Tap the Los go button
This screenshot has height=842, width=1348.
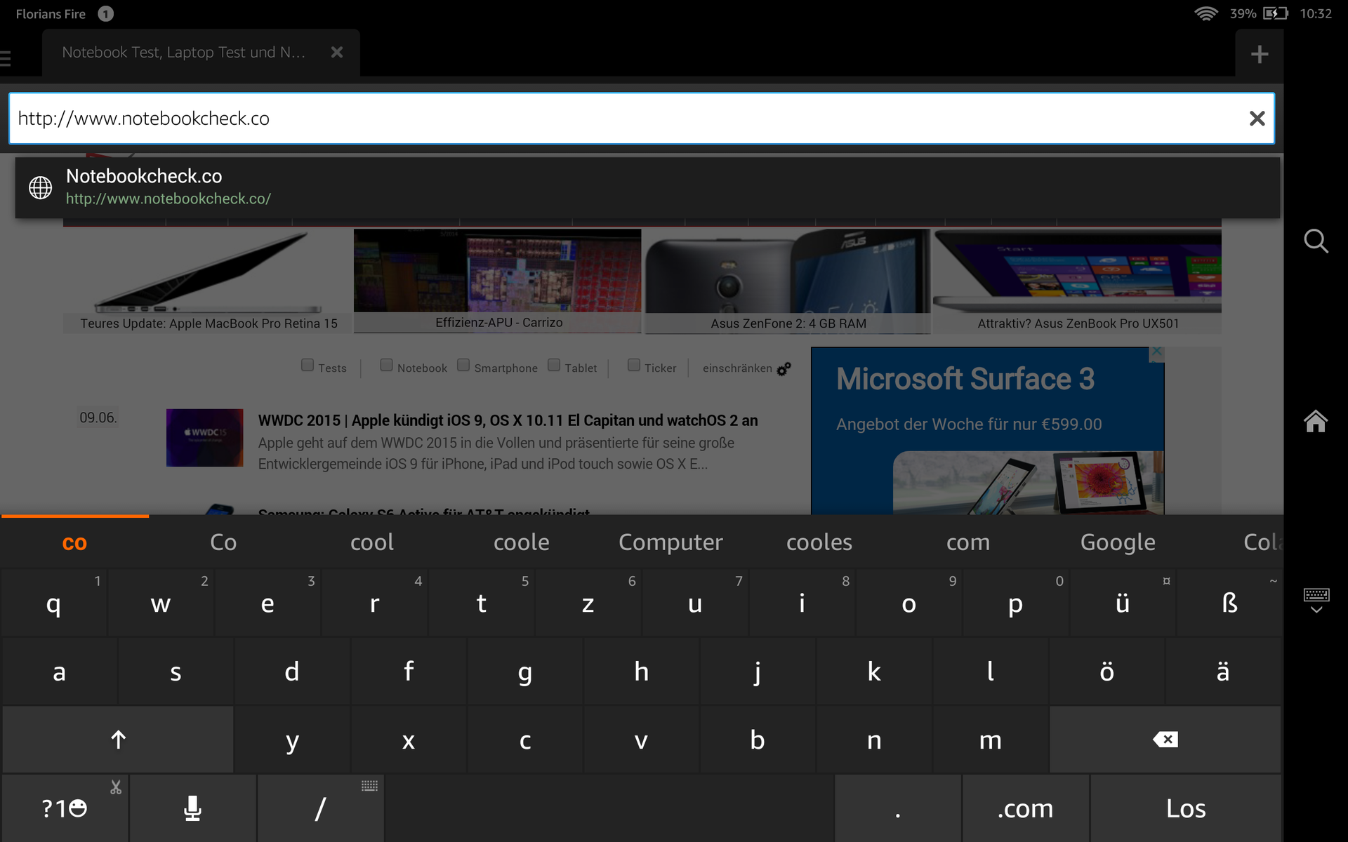(x=1186, y=808)
